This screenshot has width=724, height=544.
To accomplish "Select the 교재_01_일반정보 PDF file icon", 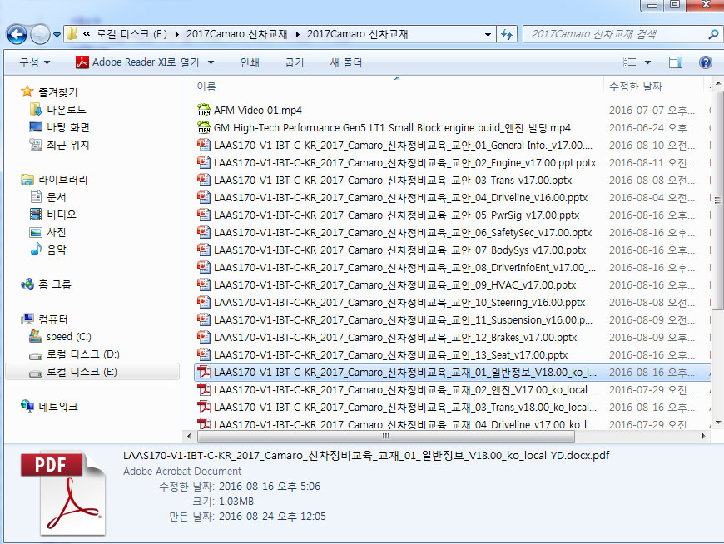I will (x=204, y=373).
